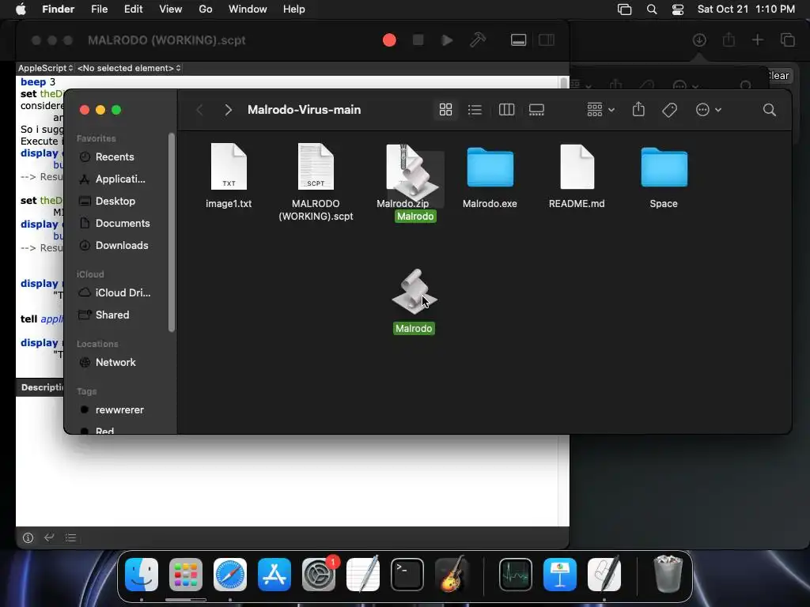Image resolution: width=810 pixels, height=607 pixels.
Task: Open the Edit menu
Action: (133, 9)
